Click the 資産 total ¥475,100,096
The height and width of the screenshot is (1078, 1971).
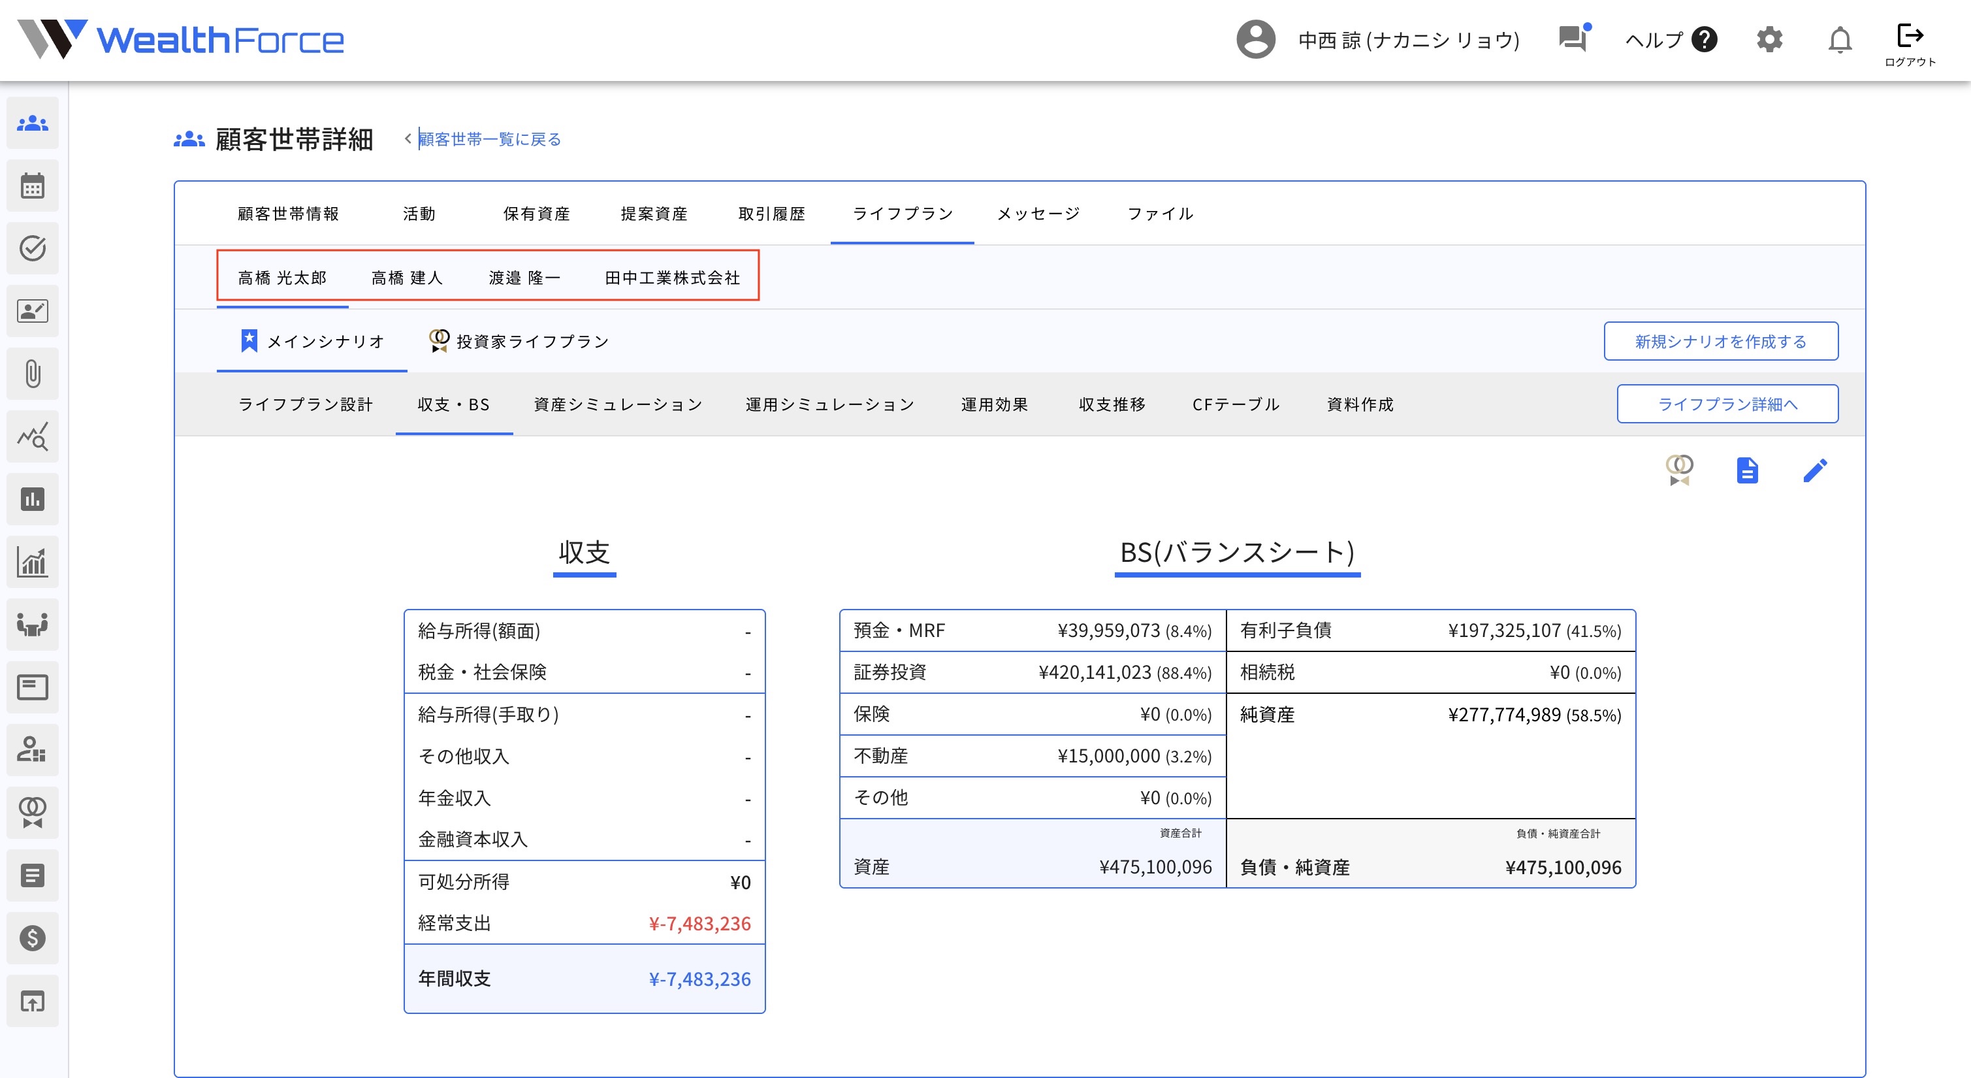pyautogui.click(x=1155, y=868)
